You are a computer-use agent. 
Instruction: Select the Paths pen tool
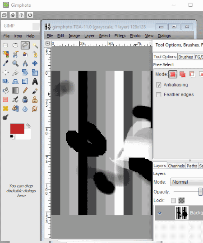tap(35, 54)
